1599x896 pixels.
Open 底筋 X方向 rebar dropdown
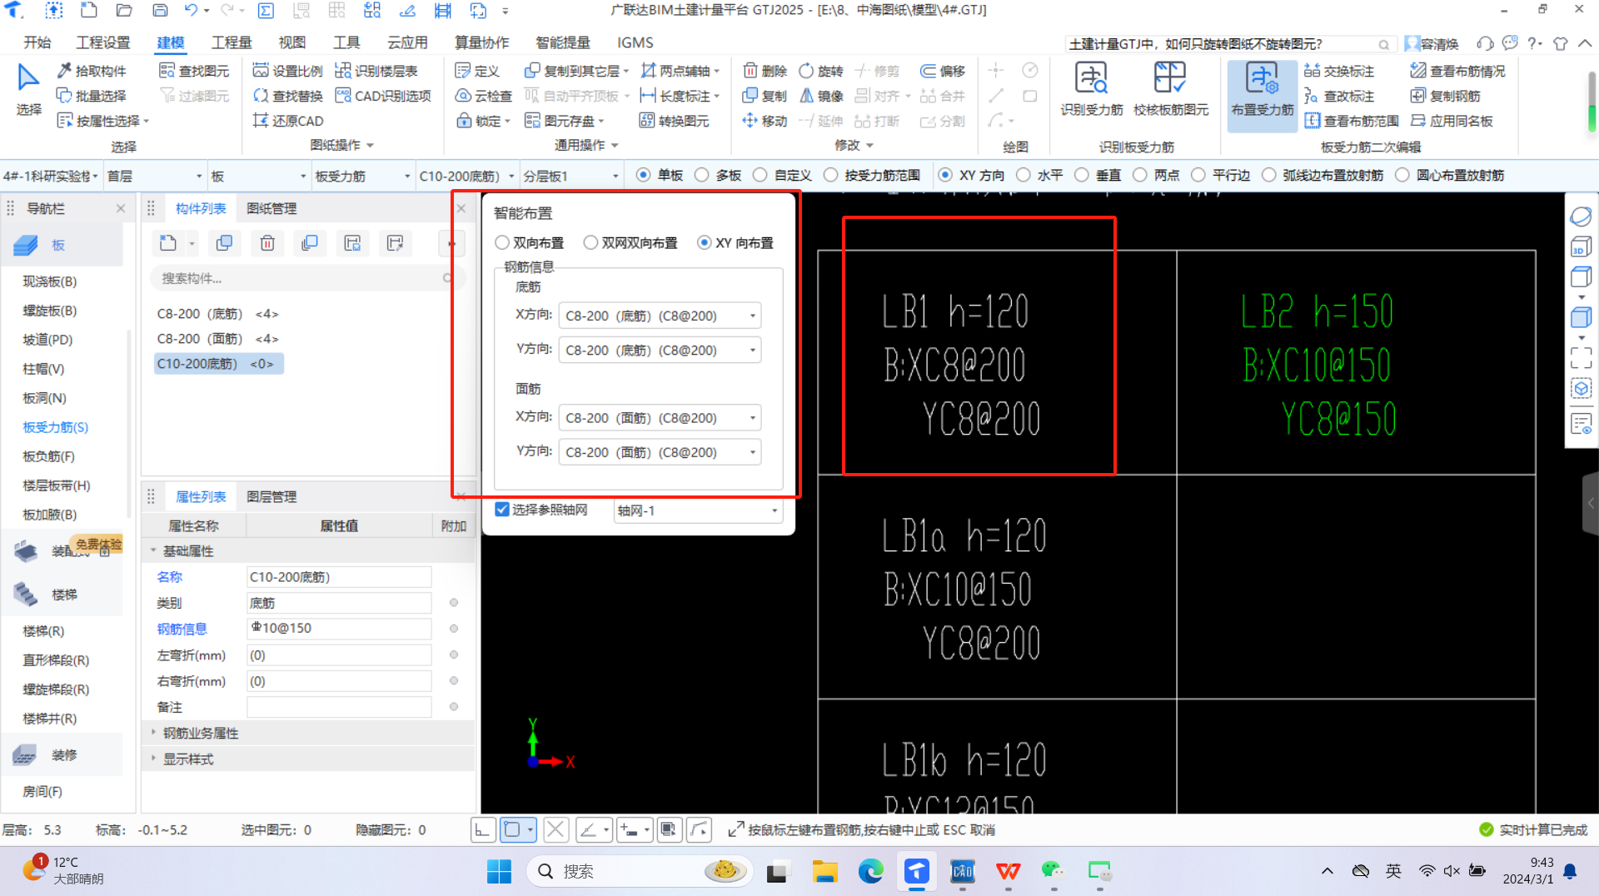[x=660, y=316]
